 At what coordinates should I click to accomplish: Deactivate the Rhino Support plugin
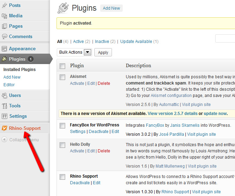coord(80,183)
